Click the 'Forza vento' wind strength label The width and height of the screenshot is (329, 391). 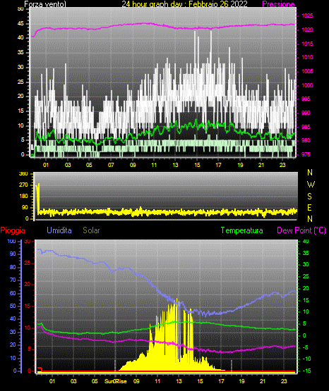(45, 4)
